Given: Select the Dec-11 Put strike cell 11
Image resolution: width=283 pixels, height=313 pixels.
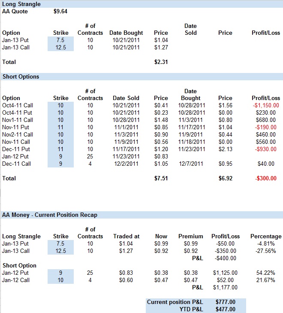Looking at the screenshot, I should coord(60,149).
